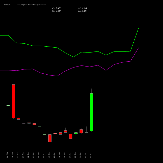Click the small red candle for 27 Nov
This screenshot has height=163, width=163.
19,119
